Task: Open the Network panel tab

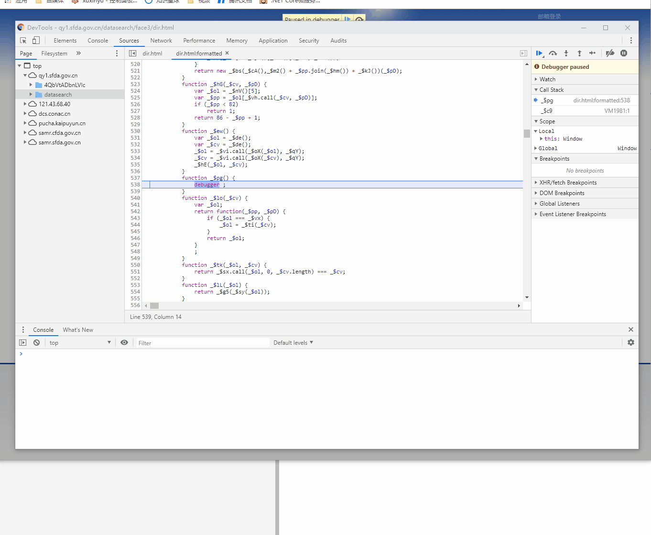Action: coord(161,41)
